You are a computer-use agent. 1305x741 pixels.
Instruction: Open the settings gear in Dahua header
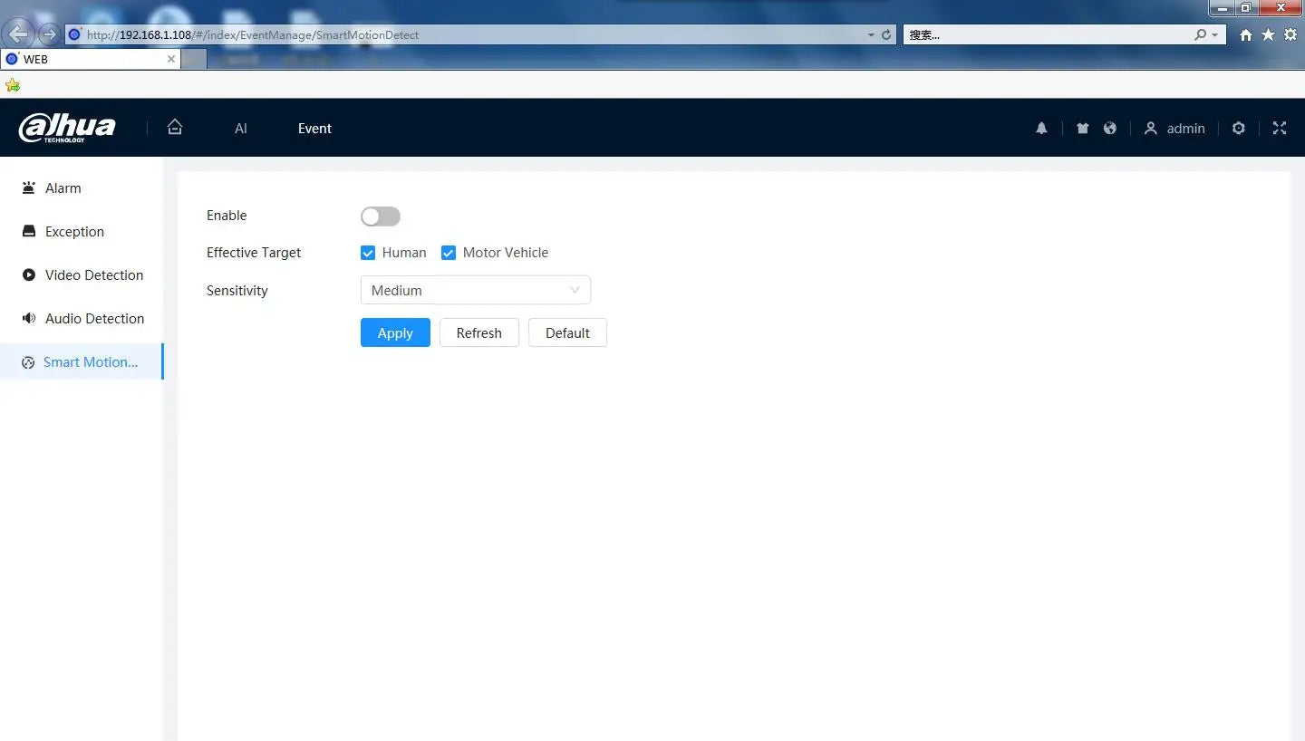tap(1238, 129)
